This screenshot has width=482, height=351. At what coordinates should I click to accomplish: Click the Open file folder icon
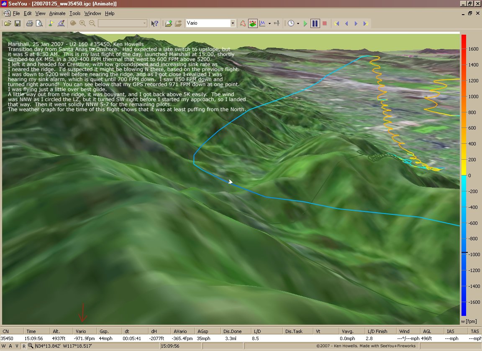(x=8, y=23)
